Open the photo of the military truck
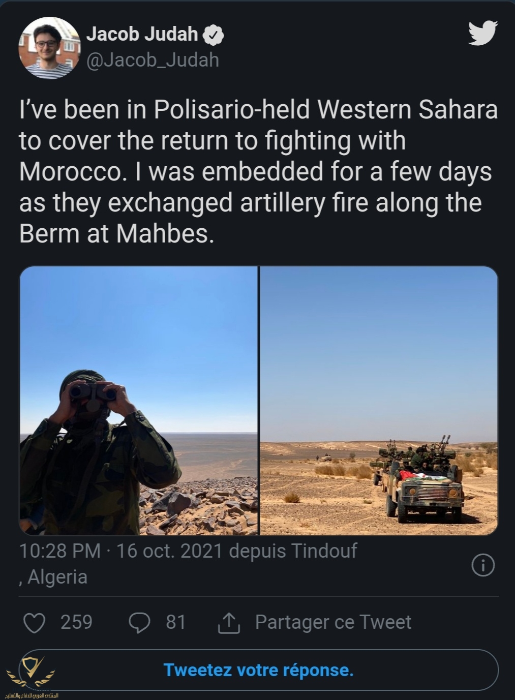515x700 pixels. point(379,401)
